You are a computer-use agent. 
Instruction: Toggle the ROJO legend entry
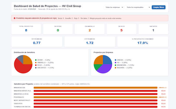click(x=42, y=65)
